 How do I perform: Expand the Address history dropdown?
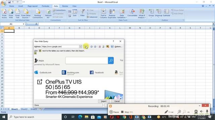coord(81,47)
